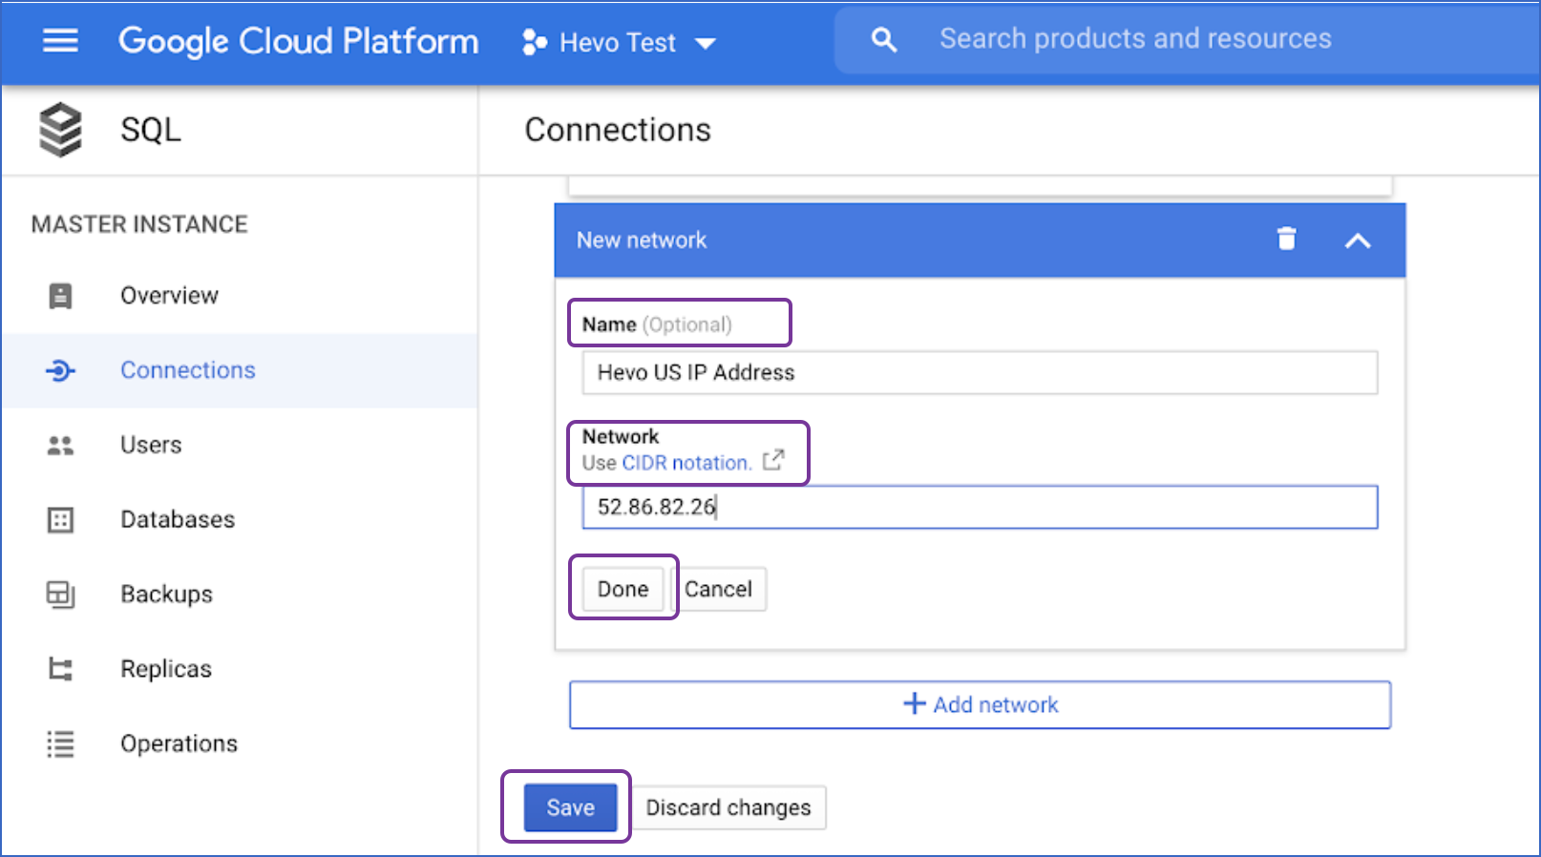Cancel the new network entry
This screenshot has width=1541, height=857.
pos(719,589)
